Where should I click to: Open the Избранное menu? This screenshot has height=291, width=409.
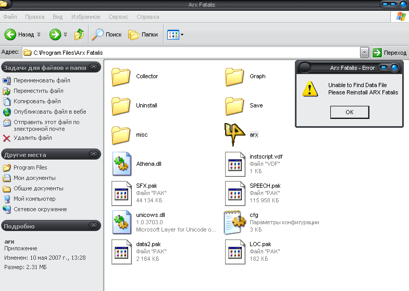click(x=86, y=17)
